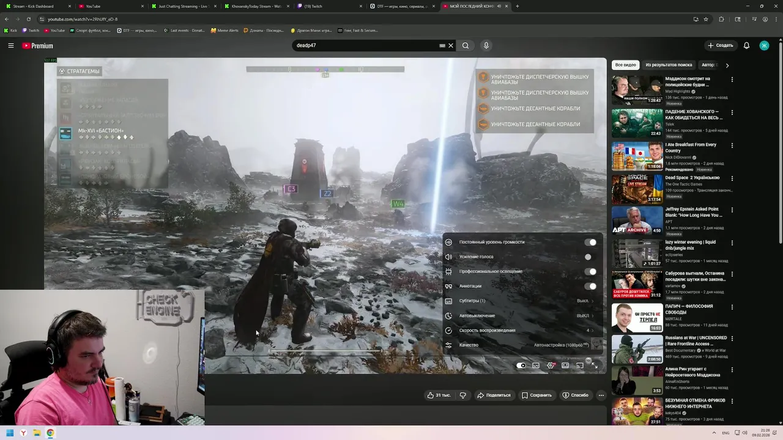Show hidden system tray icons

click(714, 433)
